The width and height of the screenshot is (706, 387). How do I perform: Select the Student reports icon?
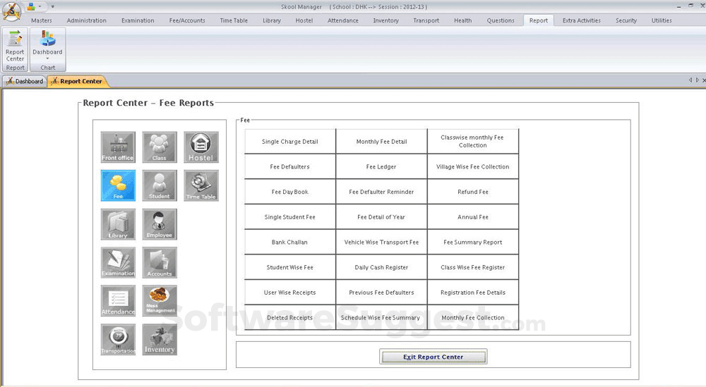pos(160,186)
